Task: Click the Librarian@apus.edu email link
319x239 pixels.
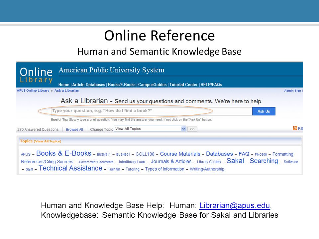Action: coord(235,206)
